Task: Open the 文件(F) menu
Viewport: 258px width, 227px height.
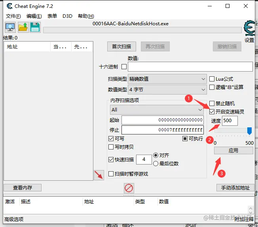Action: [x=13, y=16]
